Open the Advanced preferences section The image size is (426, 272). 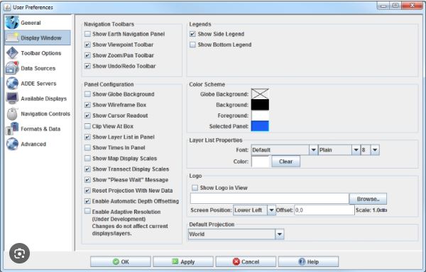38,144
